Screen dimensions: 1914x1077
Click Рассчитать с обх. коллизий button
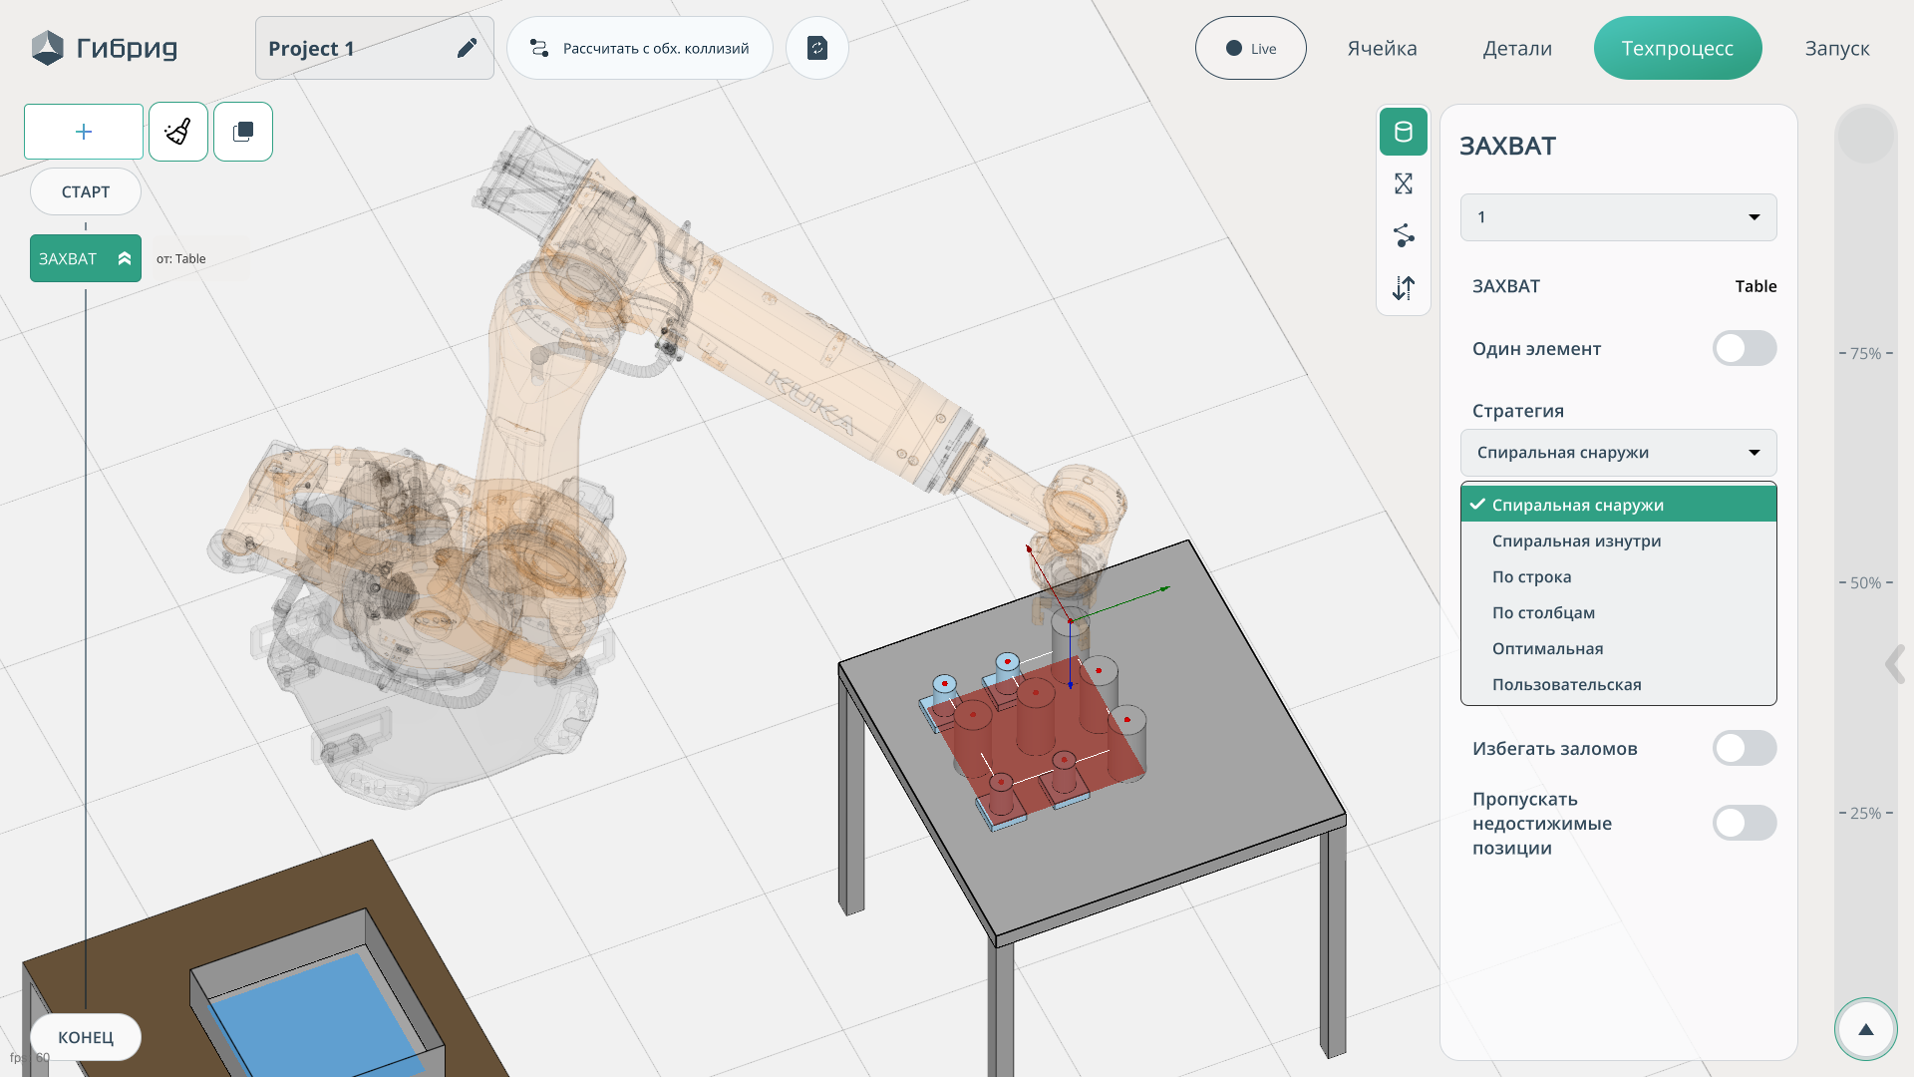click(x=640, y=48)
